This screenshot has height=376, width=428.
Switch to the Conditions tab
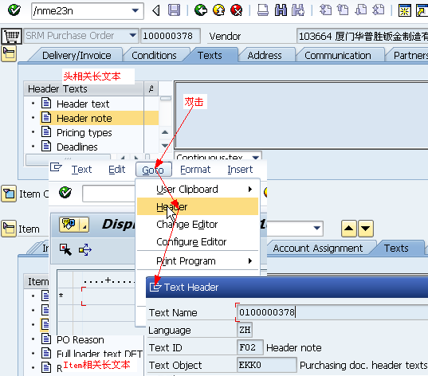(x=154, y=56)
